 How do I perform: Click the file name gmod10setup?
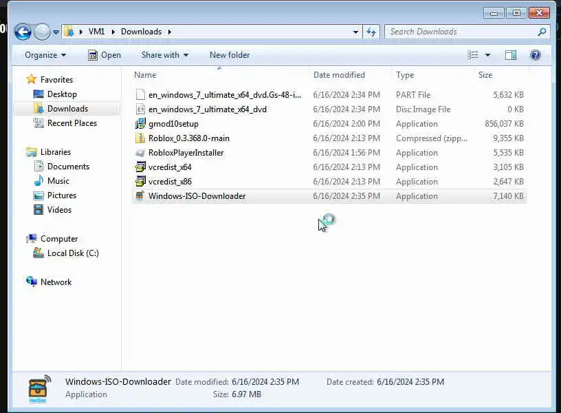[173, 124]
